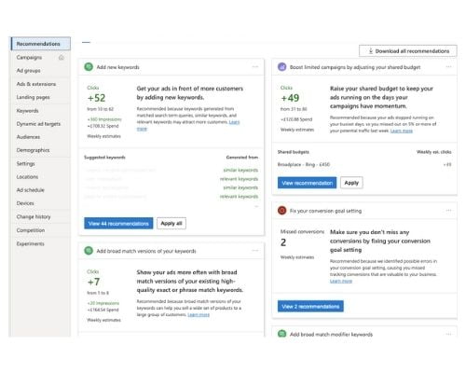
Task: Open more options on broad match modifier card
Action: coord(448,334)
